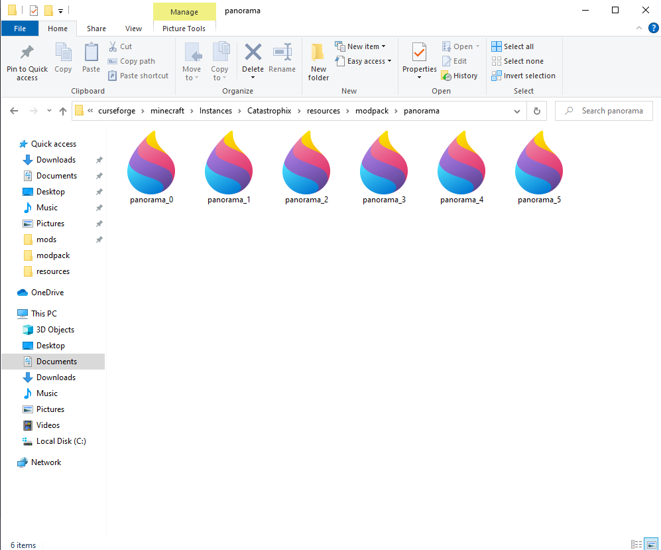
Task: Select the Copy icon in the ribbon
Action: coord(63,58)
